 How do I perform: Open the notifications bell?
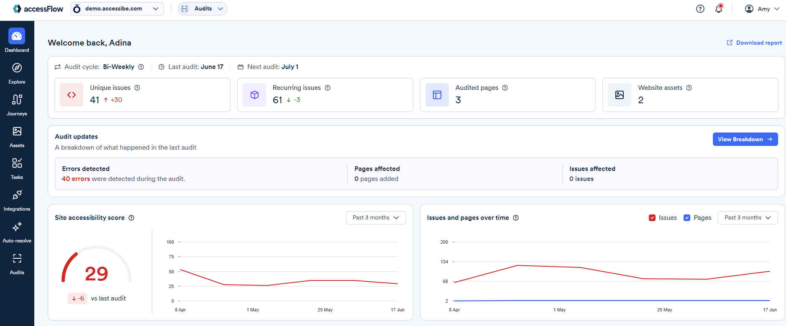point(719,9)
